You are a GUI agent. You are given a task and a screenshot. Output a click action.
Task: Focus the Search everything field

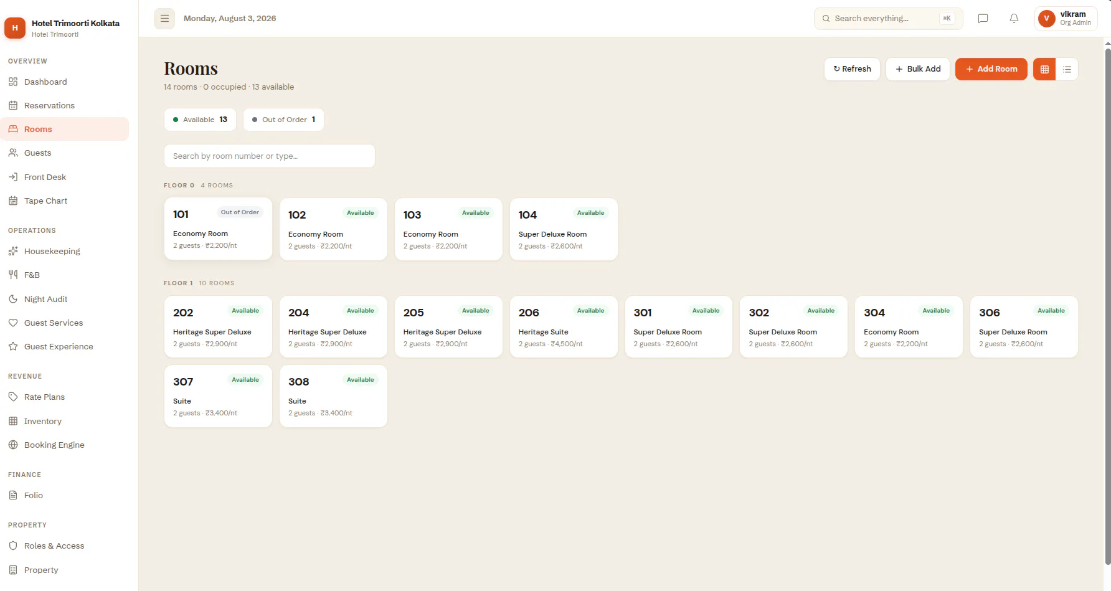pos(889,19)
